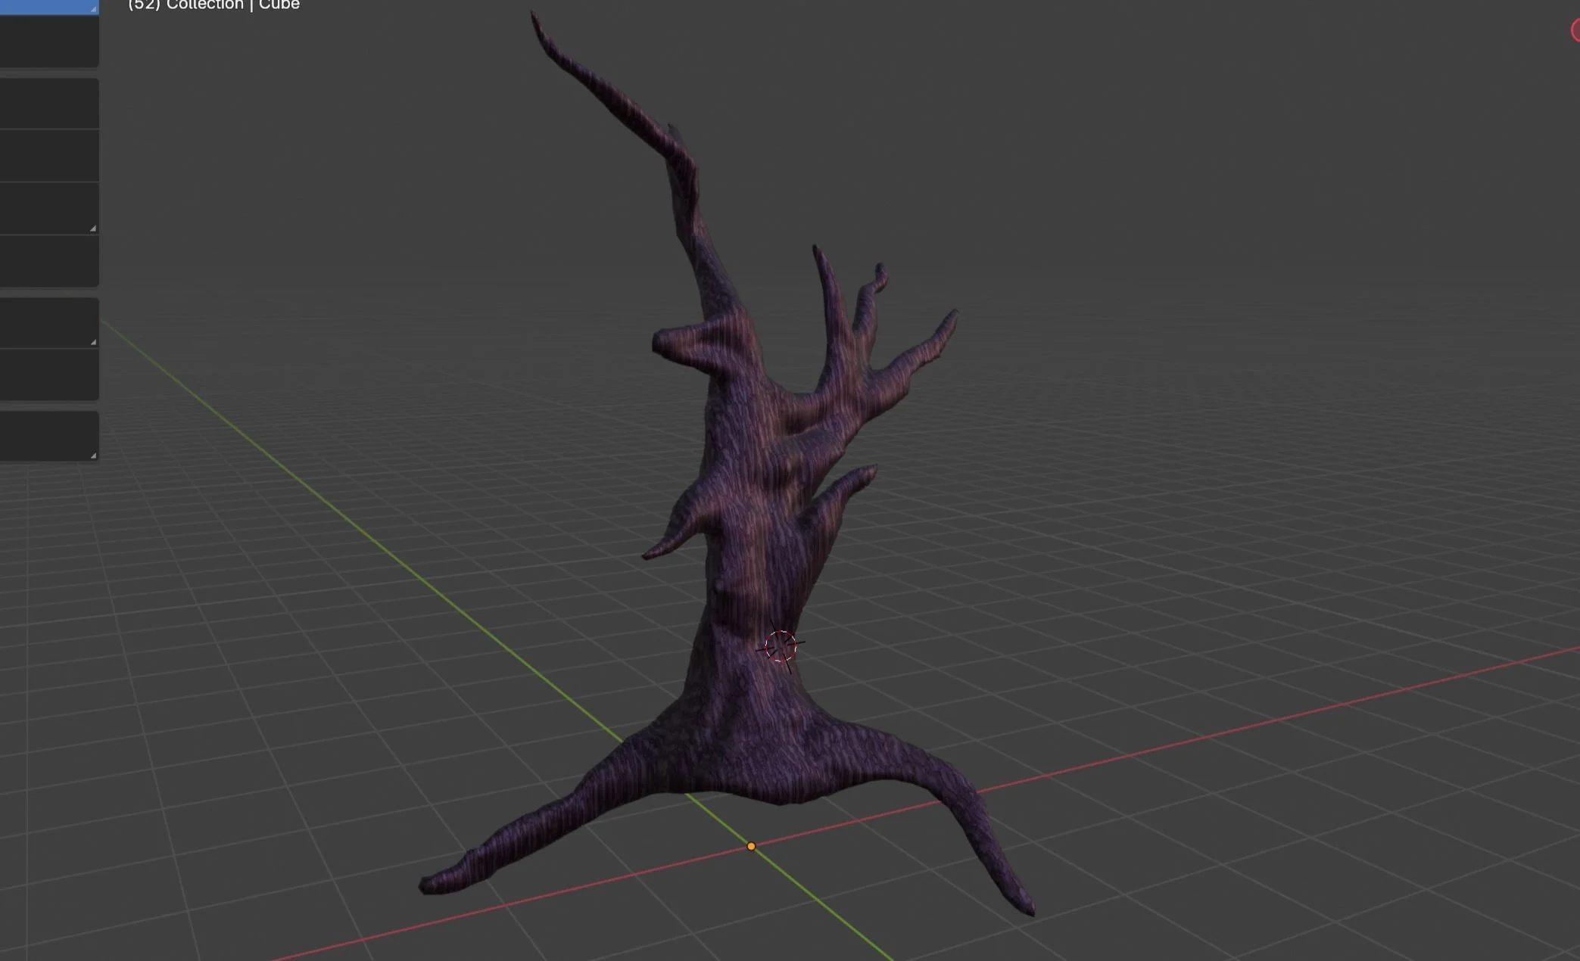Choose the Annotate tool in toolbar
This screenshot has width=1580, height=961.
(x=48, y=323)
